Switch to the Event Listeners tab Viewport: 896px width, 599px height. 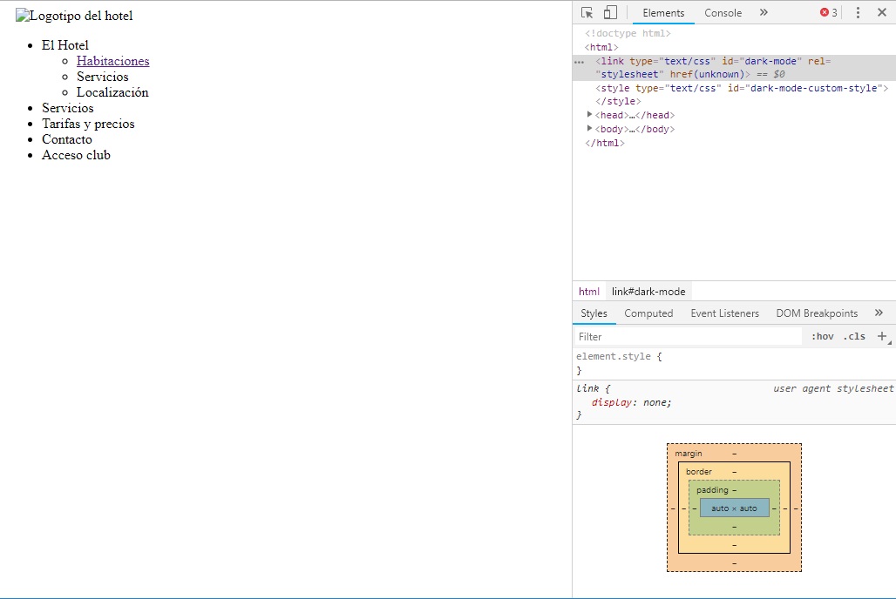click(x=724, y=313)
